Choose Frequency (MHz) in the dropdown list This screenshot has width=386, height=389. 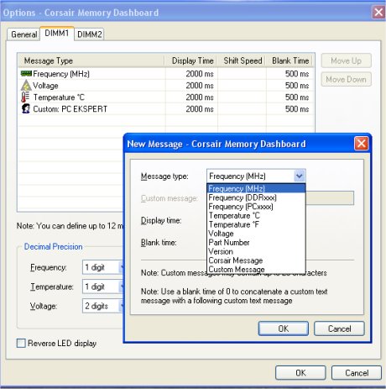(x=256, y=188)
